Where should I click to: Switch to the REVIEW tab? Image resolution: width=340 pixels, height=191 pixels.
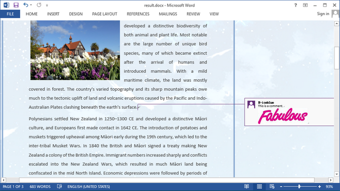pos(193,14)
